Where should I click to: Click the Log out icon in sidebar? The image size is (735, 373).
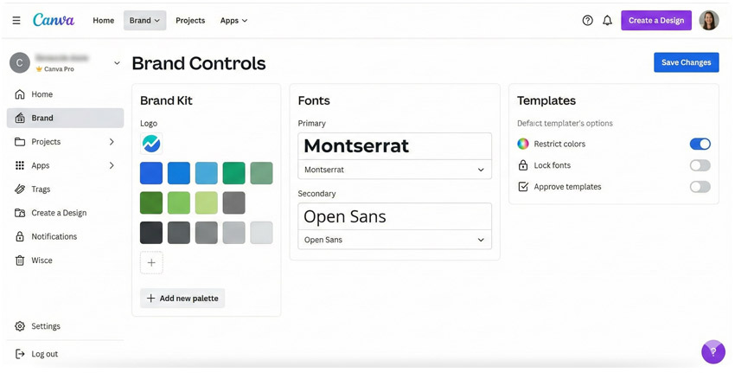pyautogui.click(x=20, y=354)
